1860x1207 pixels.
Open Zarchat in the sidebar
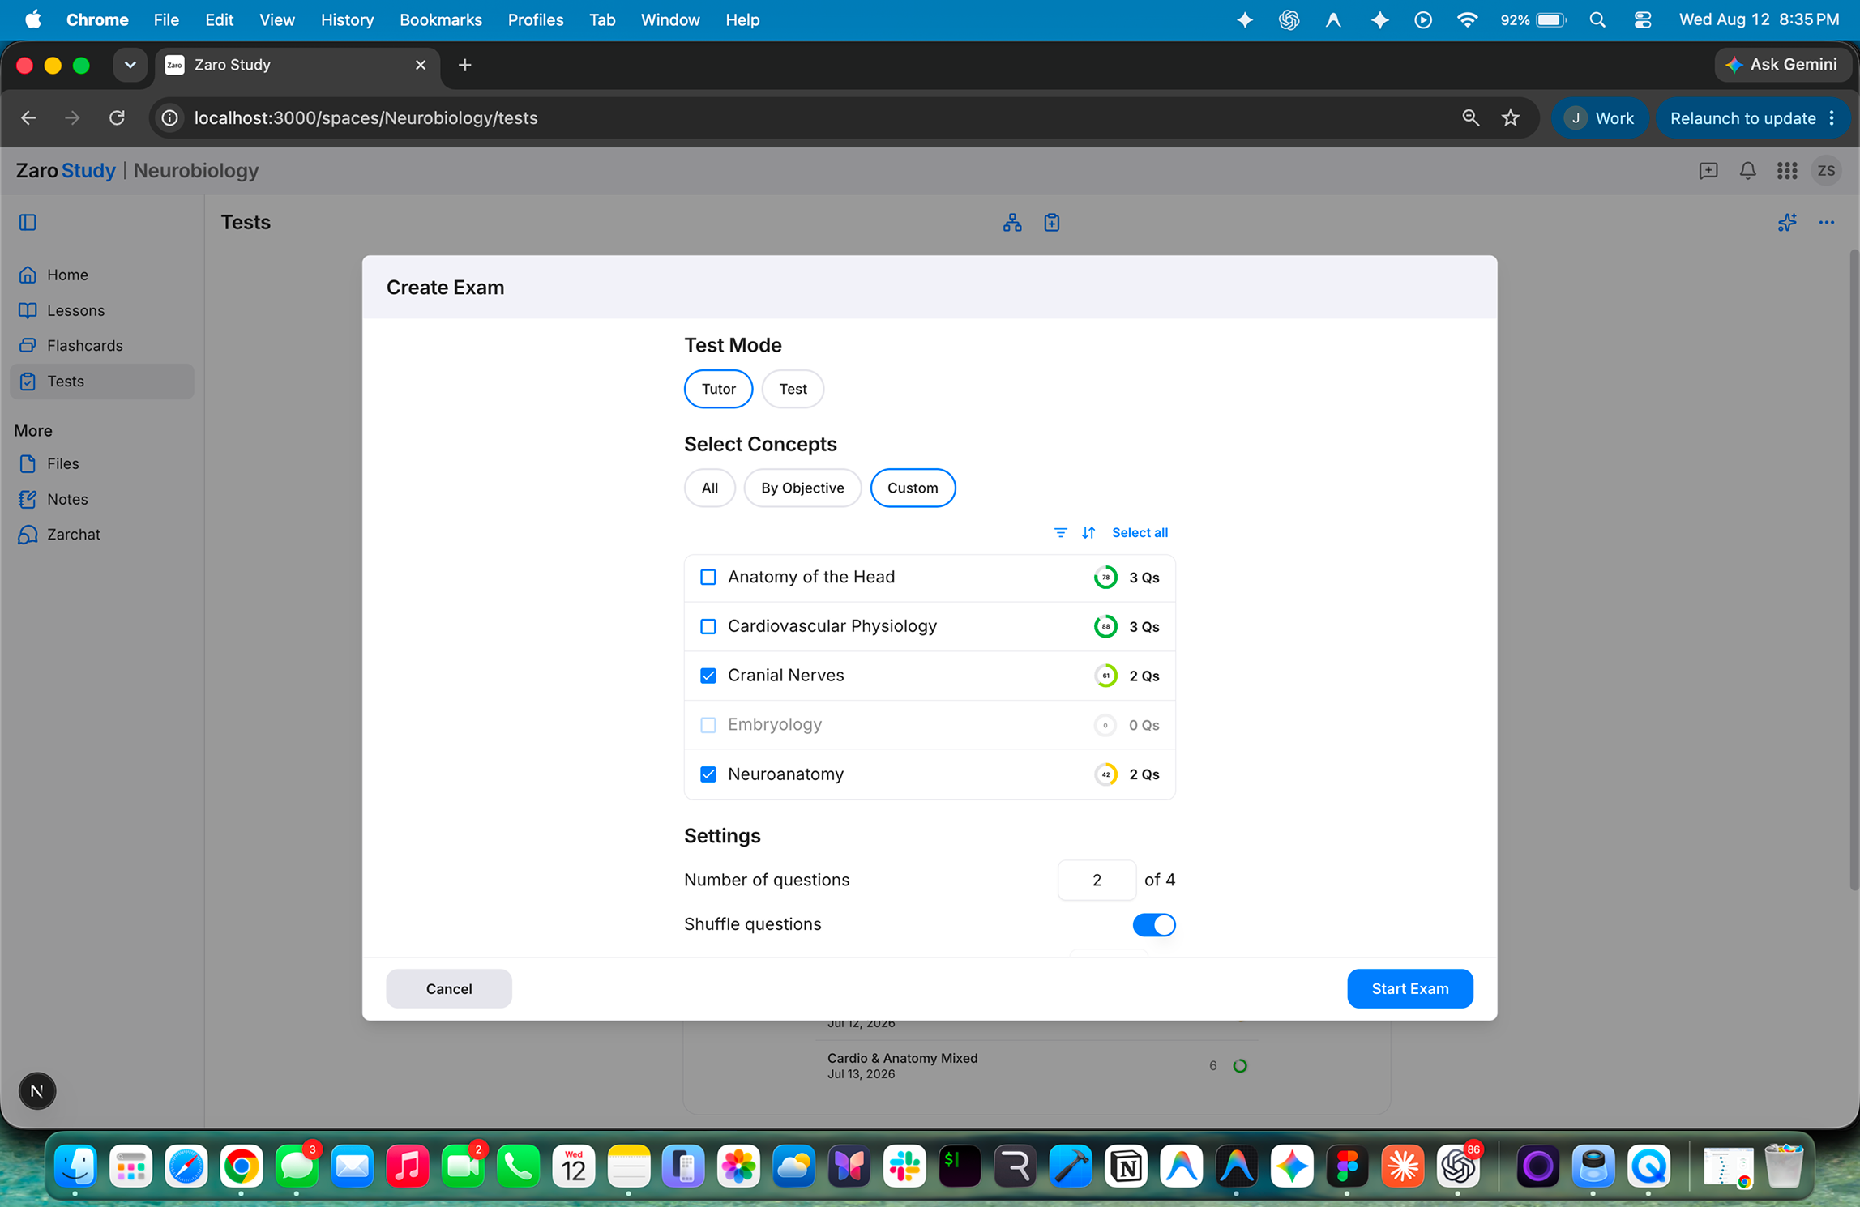point(102,535)
